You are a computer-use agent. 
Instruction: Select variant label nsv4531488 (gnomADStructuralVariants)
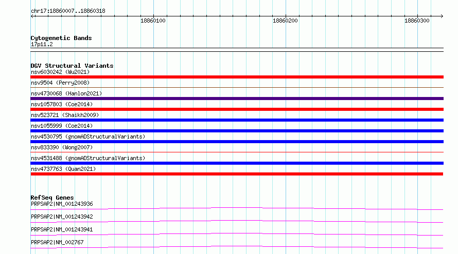(88, 158)
